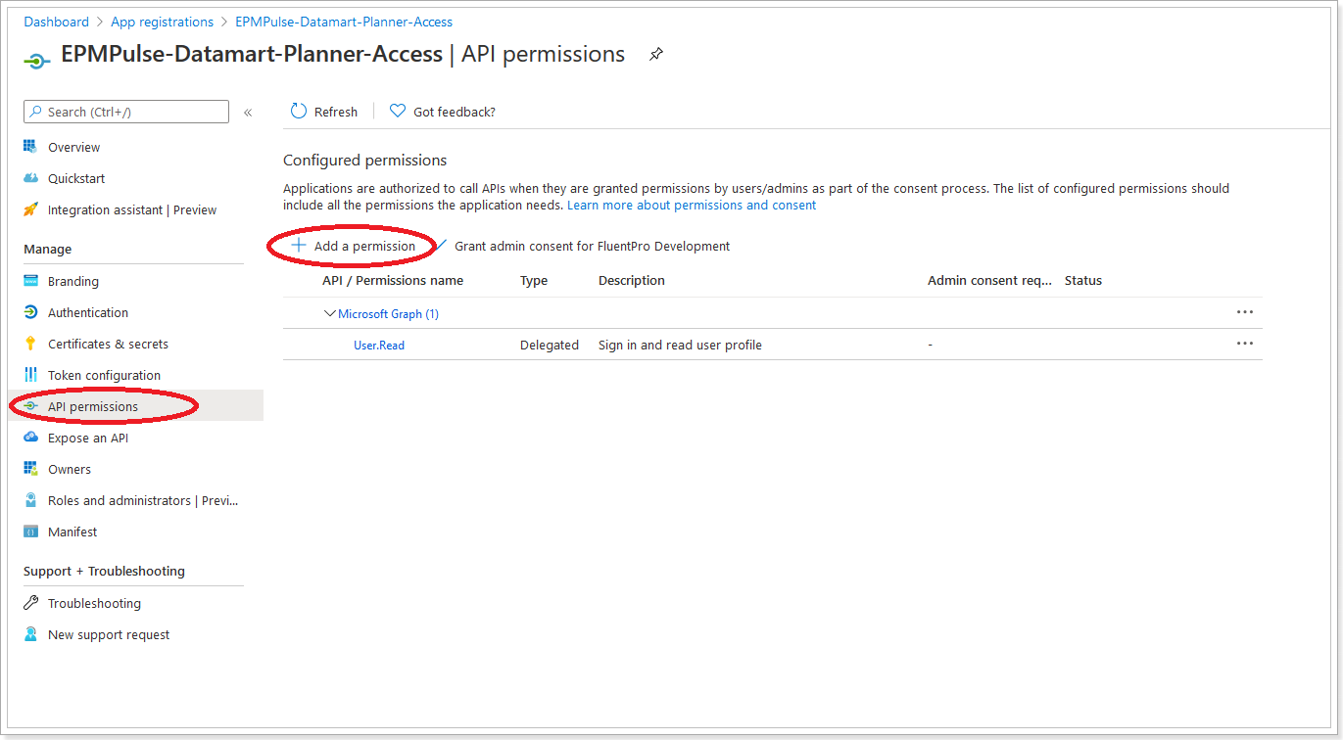Click the Certificates & secrets key icon
This screenshot has height=740, width=1343.
coord(30,344)
